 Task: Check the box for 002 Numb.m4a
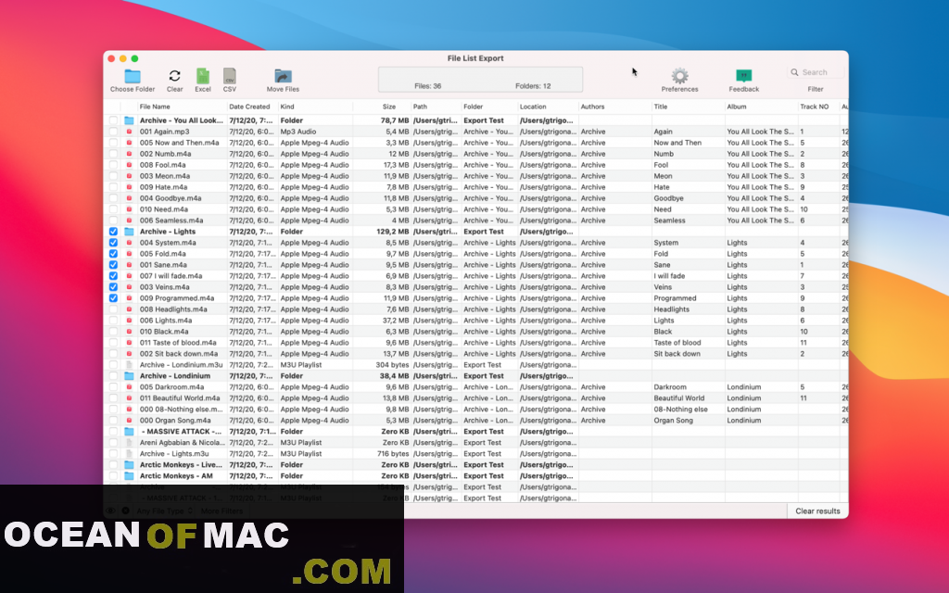(113, 154)
